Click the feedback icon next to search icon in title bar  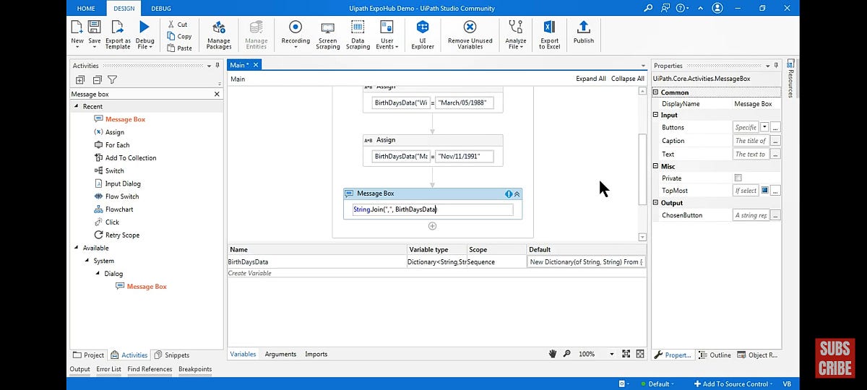666,8
